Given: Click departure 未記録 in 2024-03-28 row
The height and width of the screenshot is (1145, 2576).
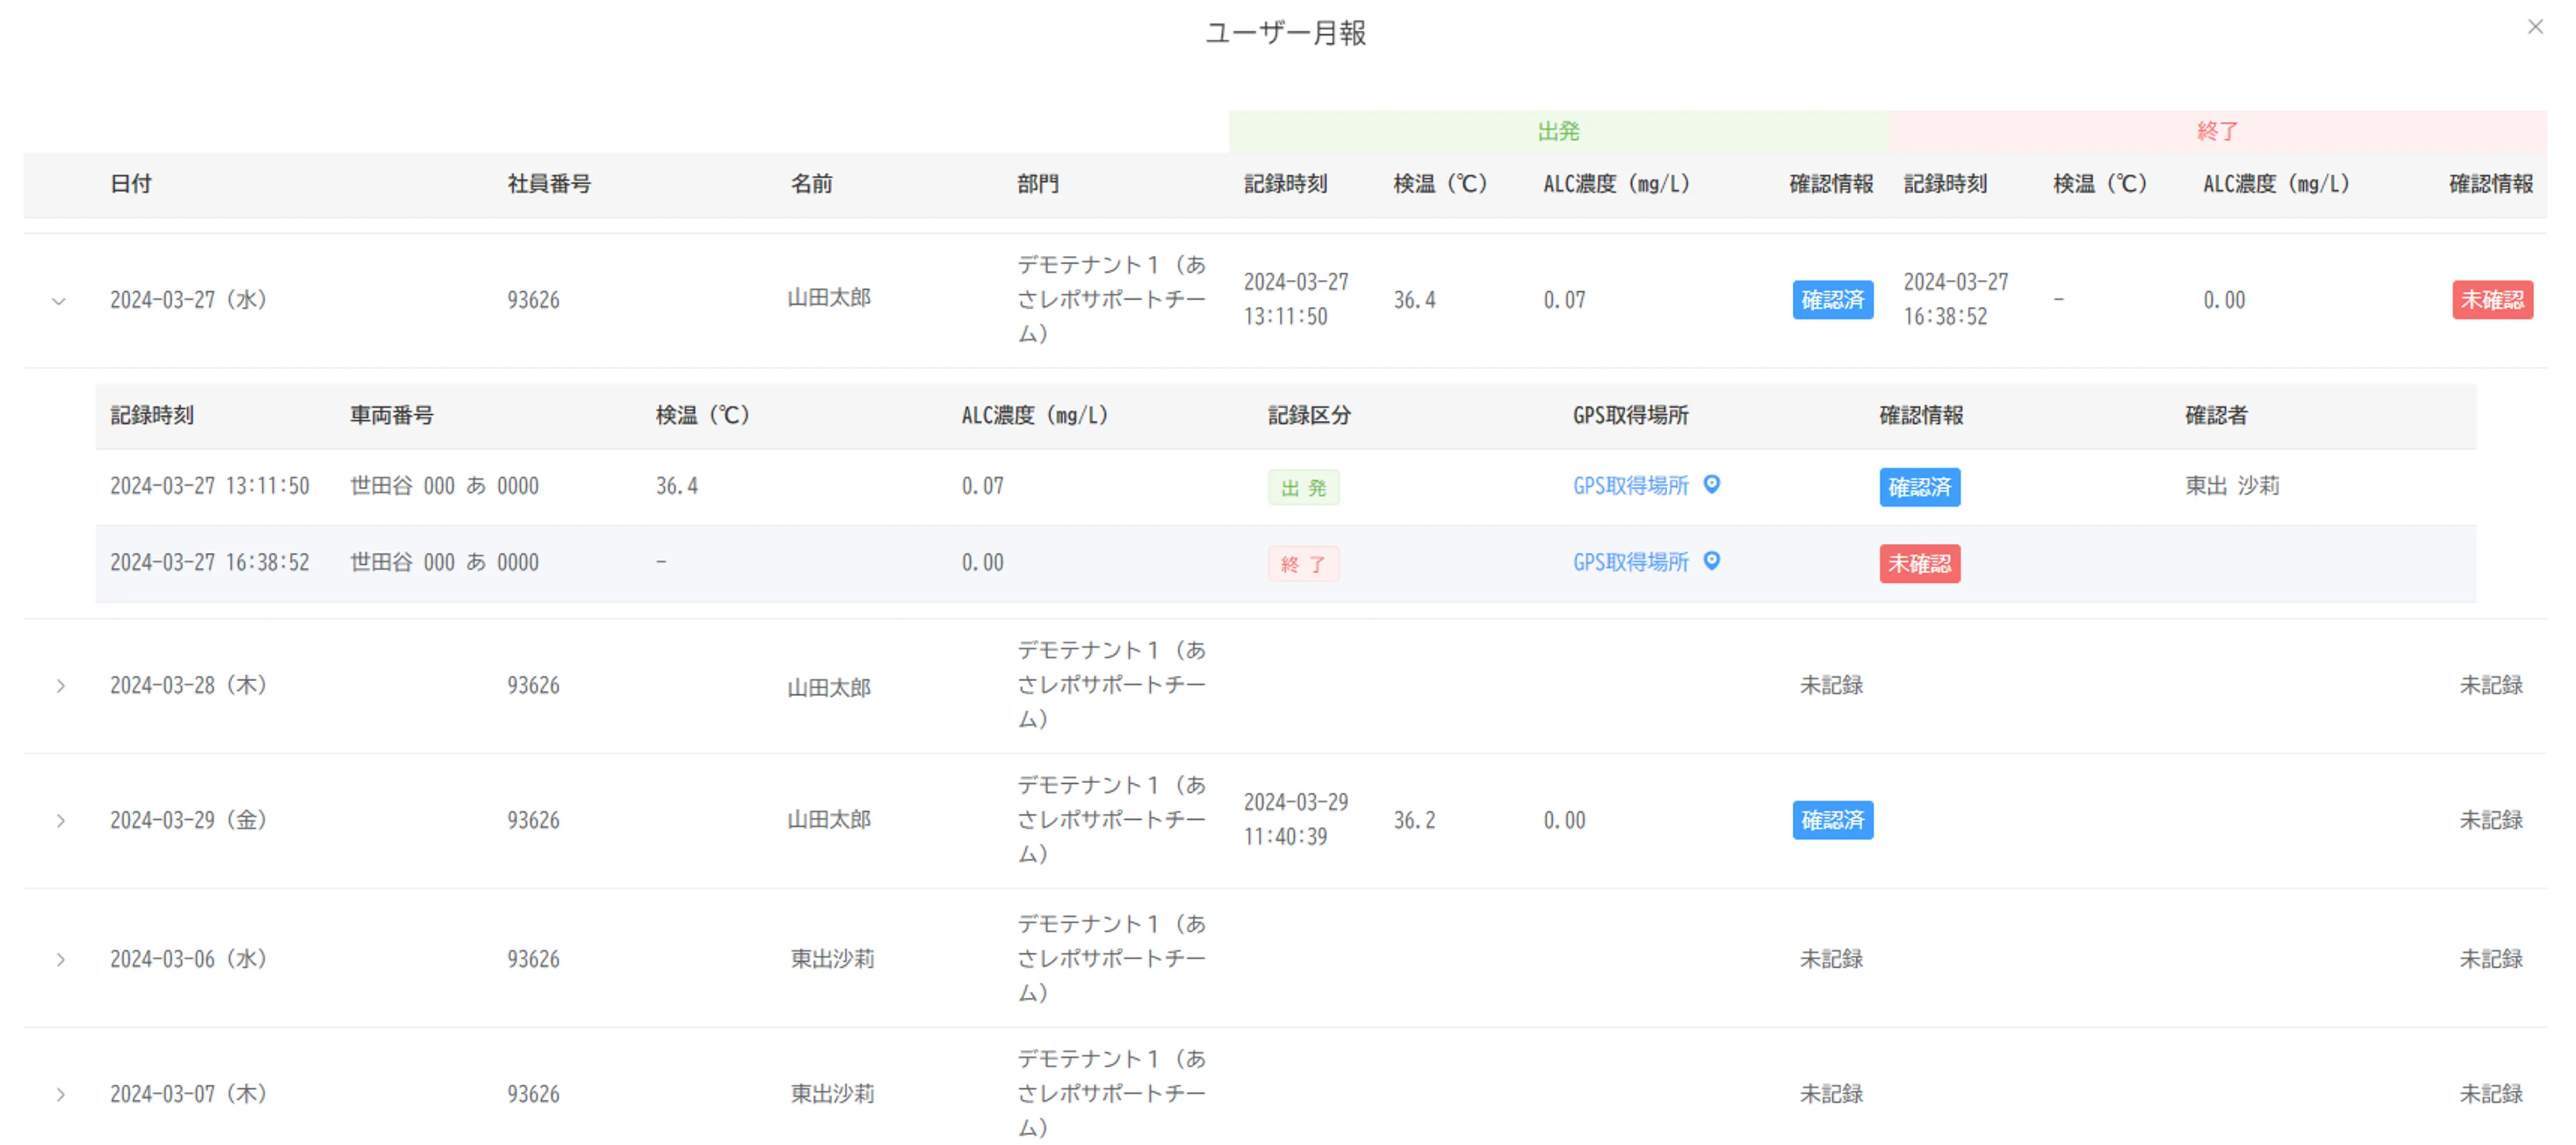Looking at the screenshot, I should [1831, 686].
